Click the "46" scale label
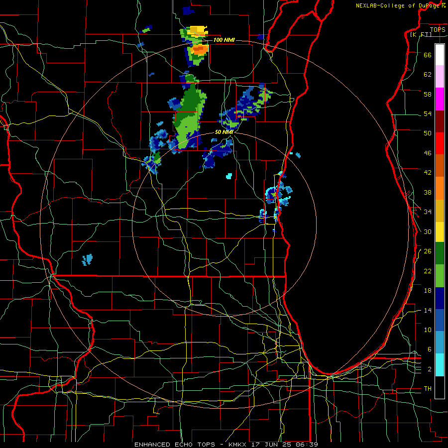 click(428, 153)
